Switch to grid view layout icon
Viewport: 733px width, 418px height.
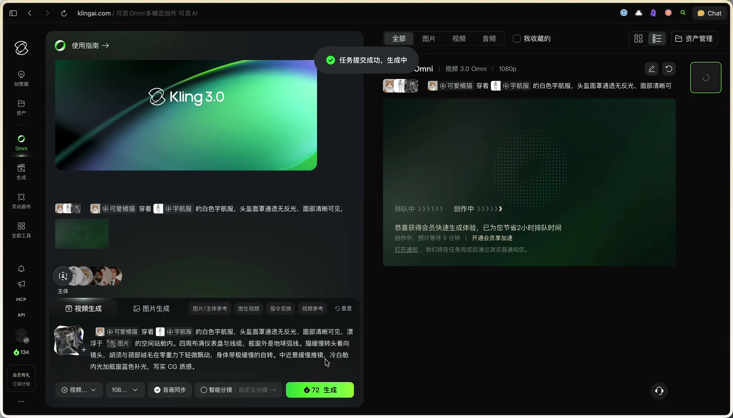tap(638, 39)
